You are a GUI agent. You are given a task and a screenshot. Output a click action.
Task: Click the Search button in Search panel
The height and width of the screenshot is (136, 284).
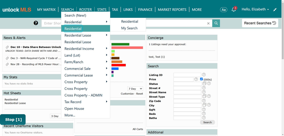tap(207, 122)
